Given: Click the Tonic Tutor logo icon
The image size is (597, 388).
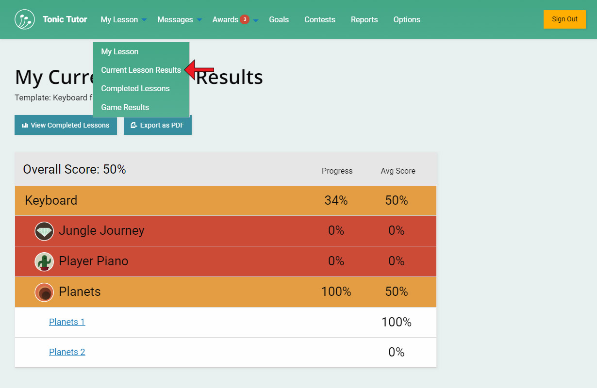Looking at the screenshot, I should tap(25, 19).
